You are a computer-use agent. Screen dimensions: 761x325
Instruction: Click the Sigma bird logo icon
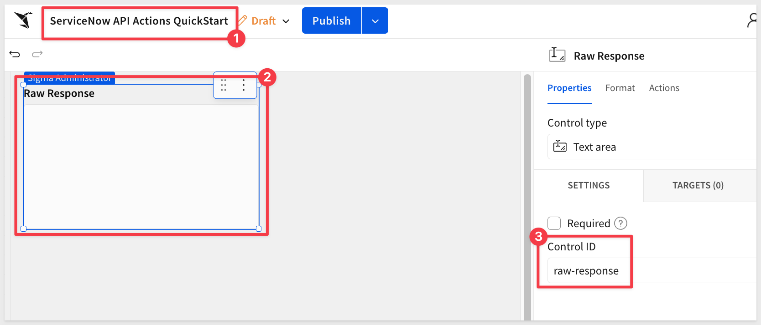coord(24,20)
